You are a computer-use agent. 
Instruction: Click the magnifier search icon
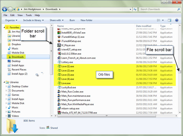179,9
